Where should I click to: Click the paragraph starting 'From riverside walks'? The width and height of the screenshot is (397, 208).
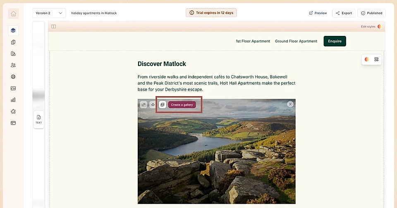click(x=216, y=83)
